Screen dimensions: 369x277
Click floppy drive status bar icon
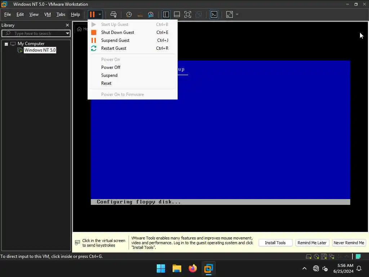pos(324,256)
